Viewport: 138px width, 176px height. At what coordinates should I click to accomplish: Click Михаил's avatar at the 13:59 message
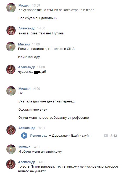click(11, 8)
